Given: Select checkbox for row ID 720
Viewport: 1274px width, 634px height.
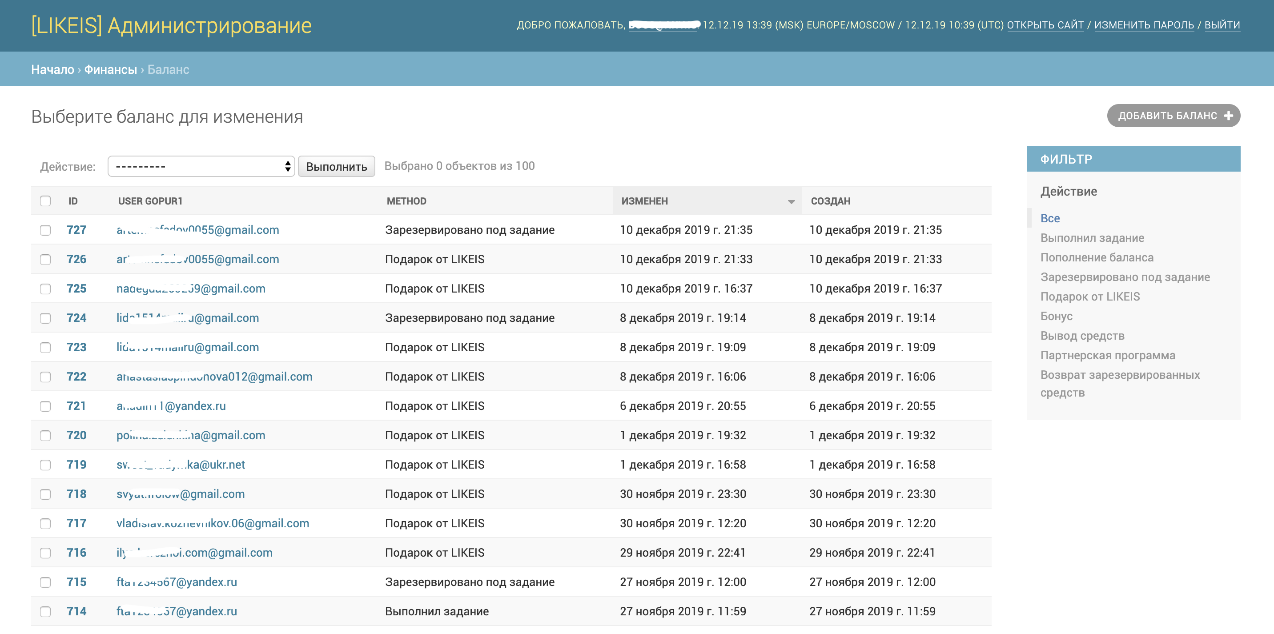Looking at the screenshot, I should (45, 436).
